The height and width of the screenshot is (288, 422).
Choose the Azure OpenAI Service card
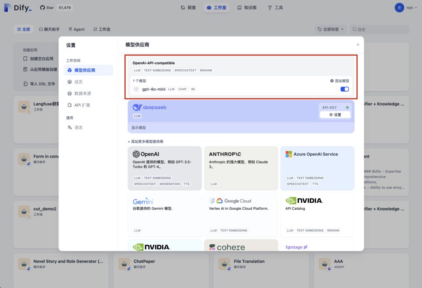[x=317, y=168]
